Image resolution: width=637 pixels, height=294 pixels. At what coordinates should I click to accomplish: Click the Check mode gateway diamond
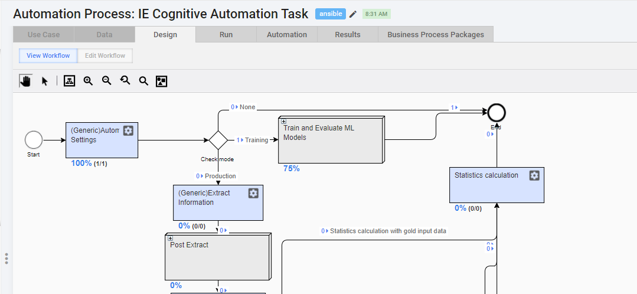coord(218,140)
